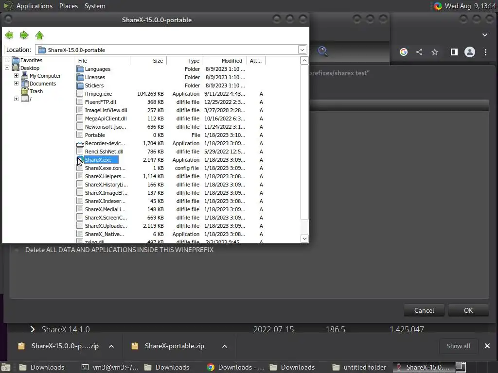498x373 pixels.
Task: Sort by the File column header
Action: click(103, 61)
